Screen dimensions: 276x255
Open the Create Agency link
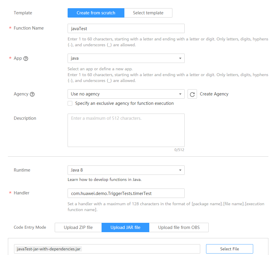click(x=214, y=94)
